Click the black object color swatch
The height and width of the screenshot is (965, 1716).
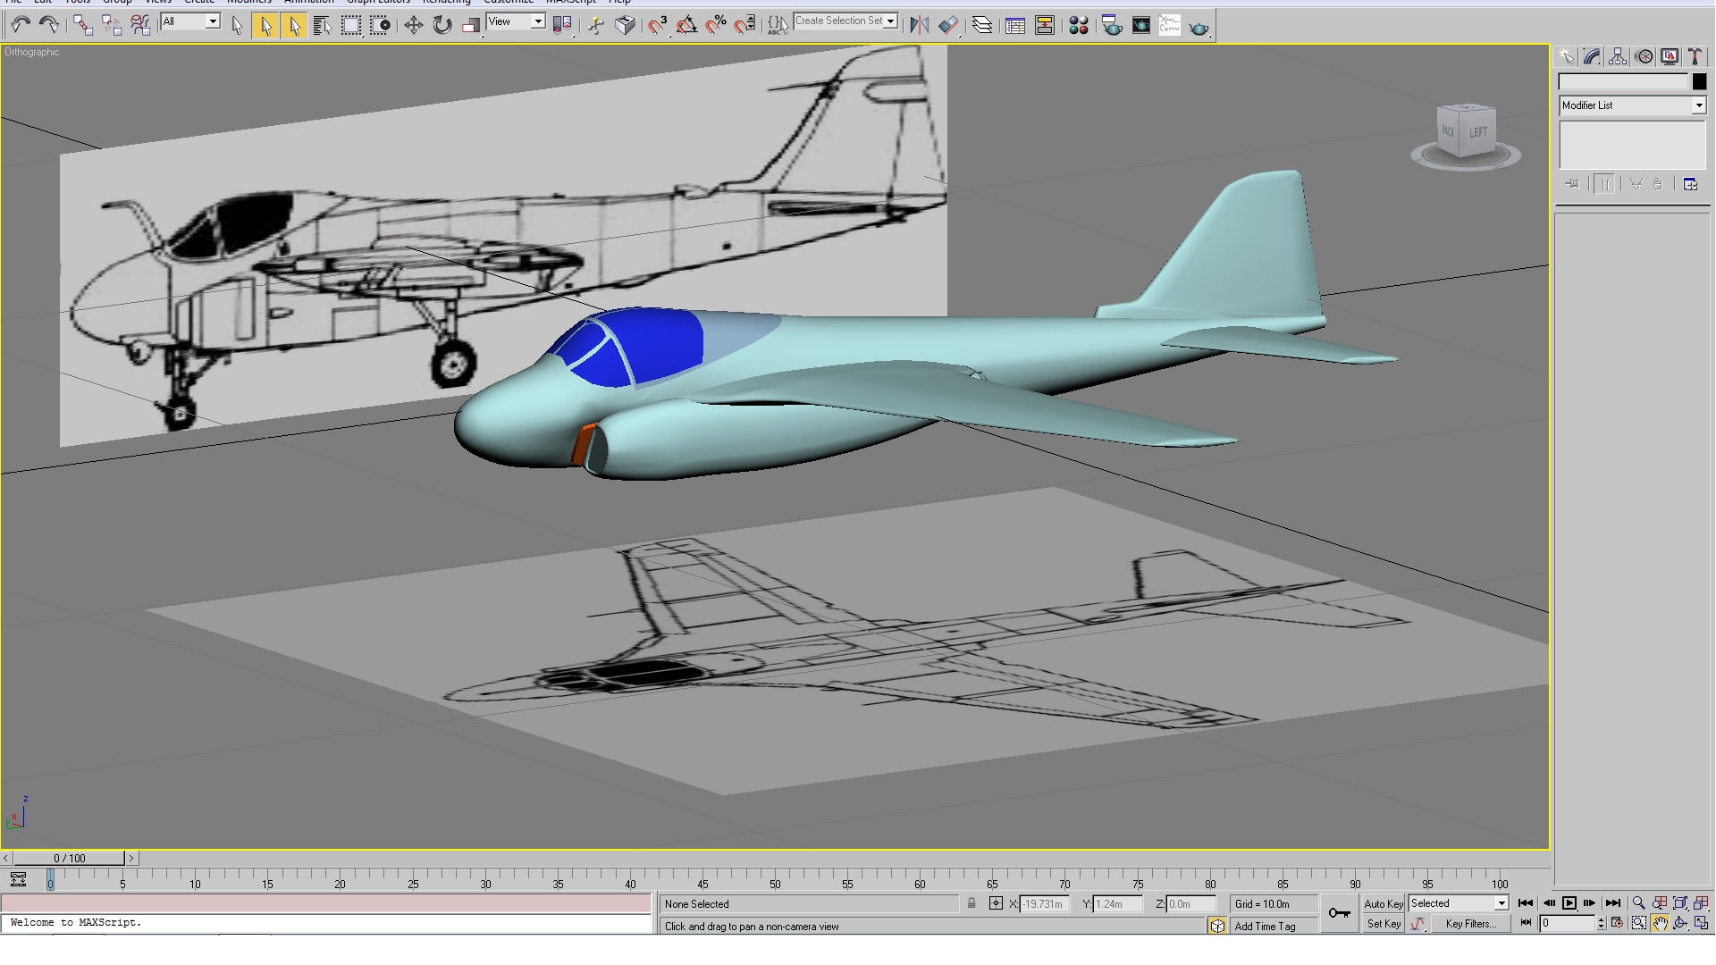(x=1699, y=81)
